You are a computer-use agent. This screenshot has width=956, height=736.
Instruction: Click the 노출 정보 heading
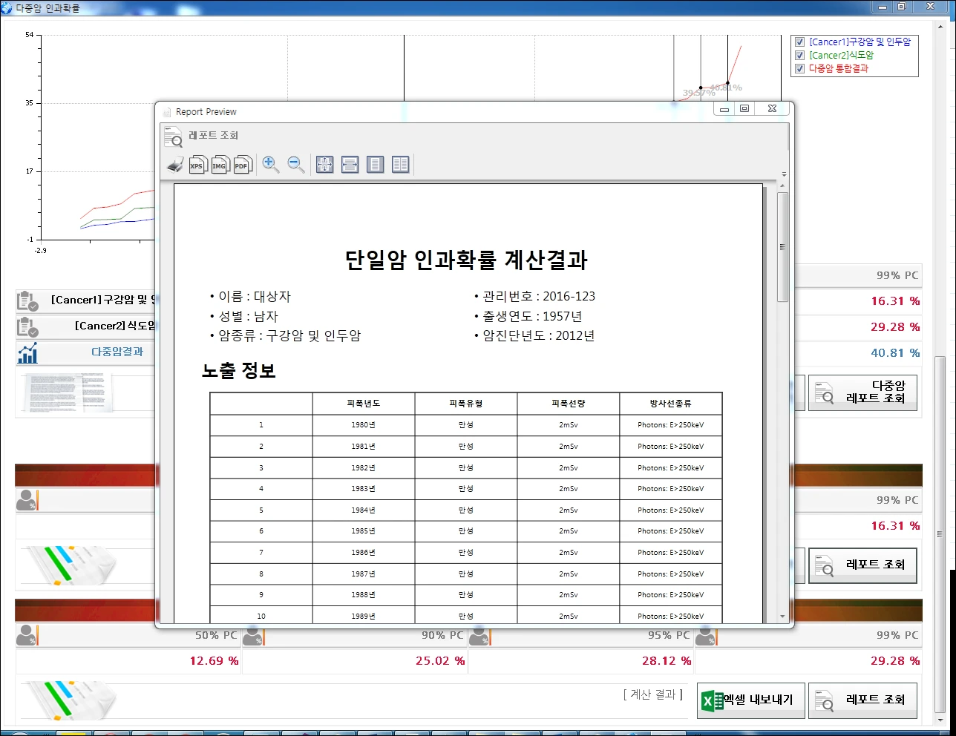point(239,371)
